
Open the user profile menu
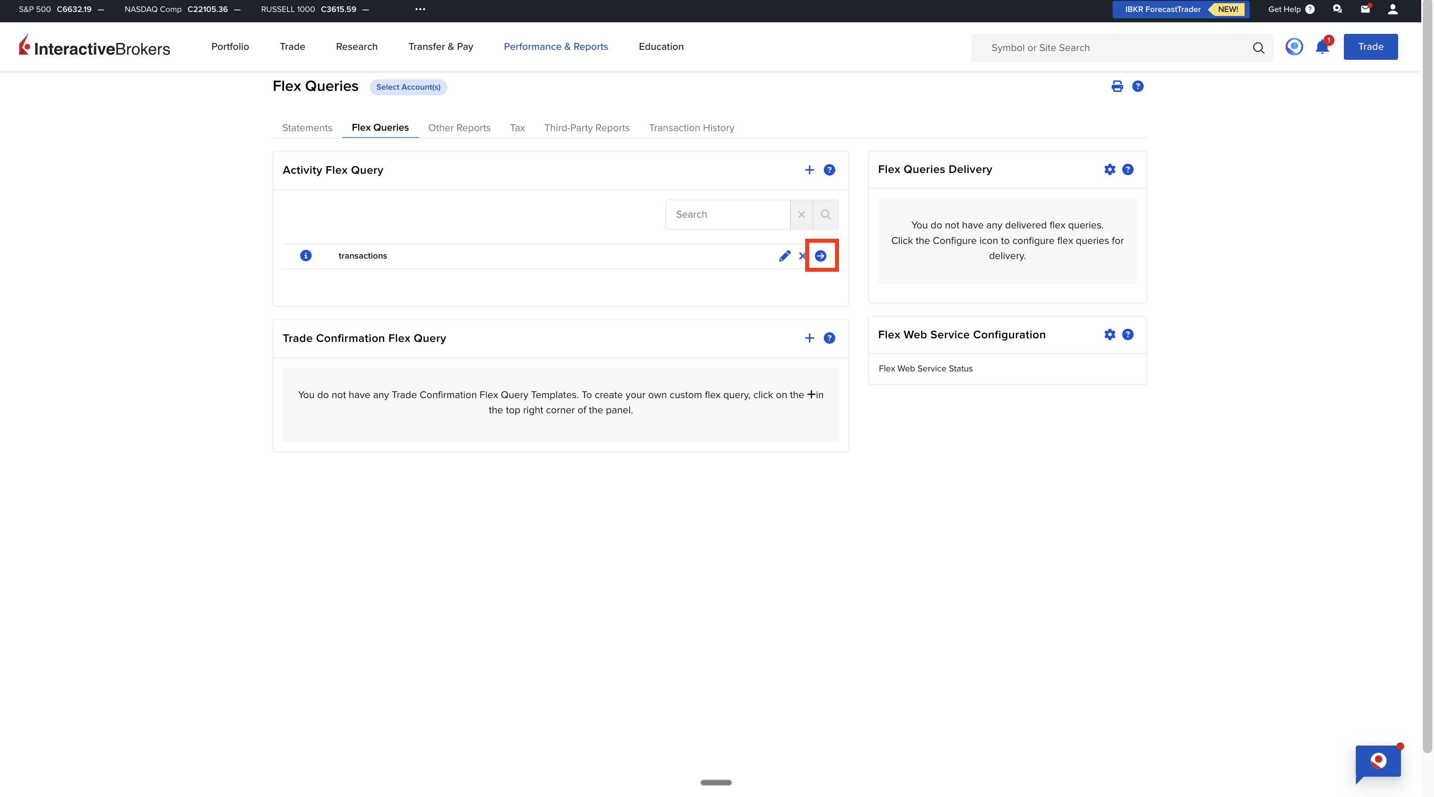tap(1392, 9)
